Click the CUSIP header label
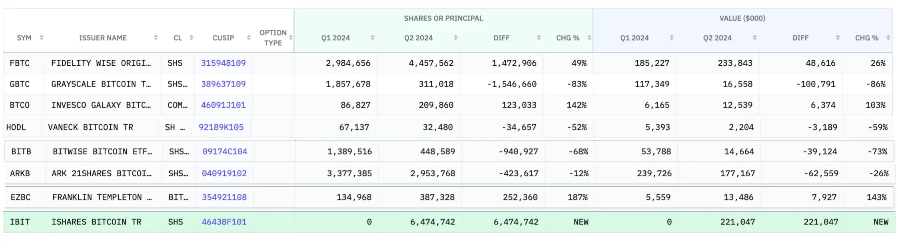Viewport: 898px width, 248px height. [224, 38]
